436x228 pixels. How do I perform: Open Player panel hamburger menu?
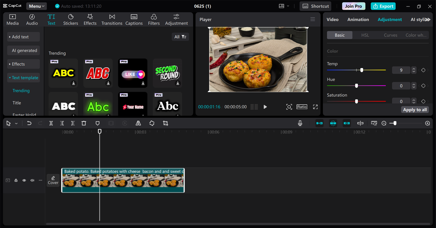tap(313, 19)
